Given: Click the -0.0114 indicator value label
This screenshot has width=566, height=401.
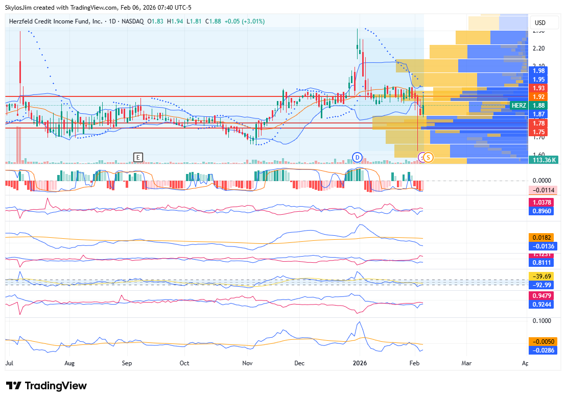Looking at the screenshot, I should coord(543,190).
